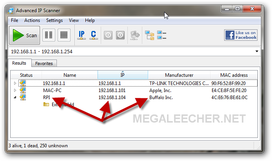Select the MAC-PC device name
Screen dimensions: 272x161
[52, 90]
